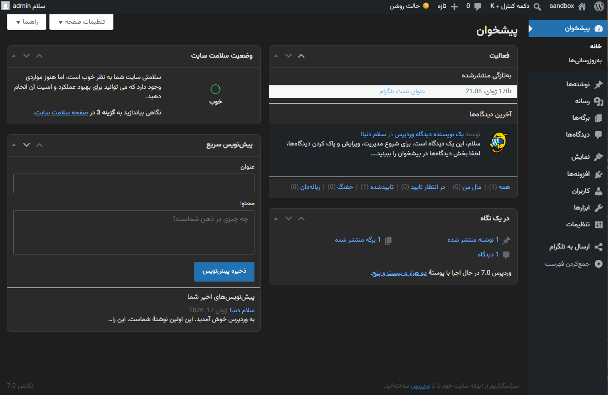
Task: Click the collapse menu arrow icon
Action: (599, 264)
